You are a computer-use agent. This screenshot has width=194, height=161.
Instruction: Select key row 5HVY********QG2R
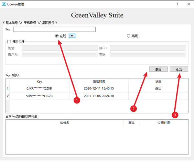coord(39,96)
